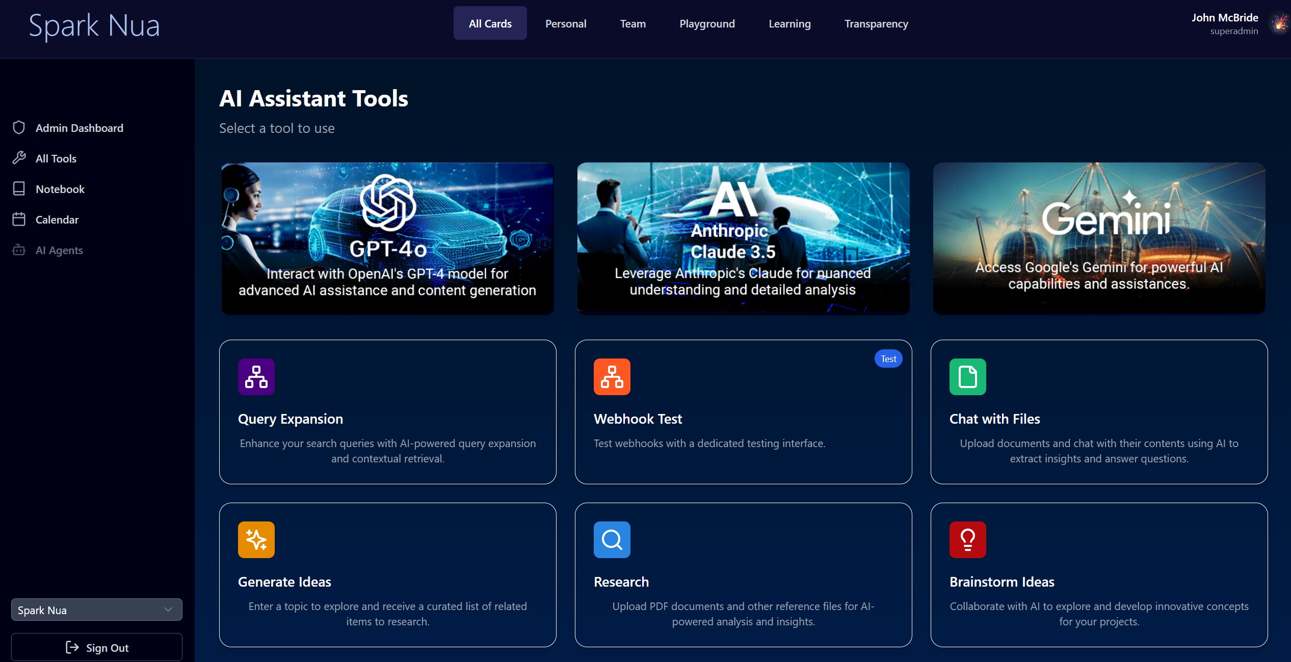Open the Notebook link
Image resolution: width=1291 pixels, height=662 pixels.
point(60,189)
